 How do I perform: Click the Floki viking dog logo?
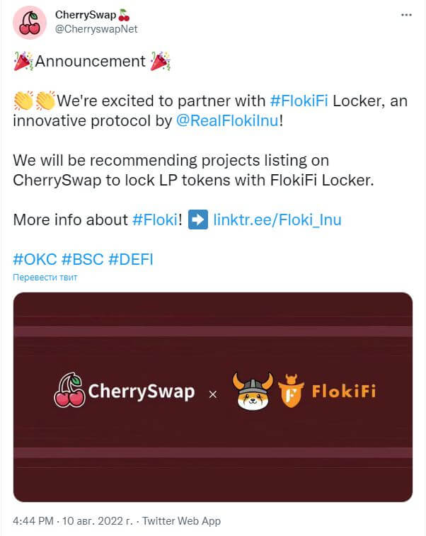point(253,391)
